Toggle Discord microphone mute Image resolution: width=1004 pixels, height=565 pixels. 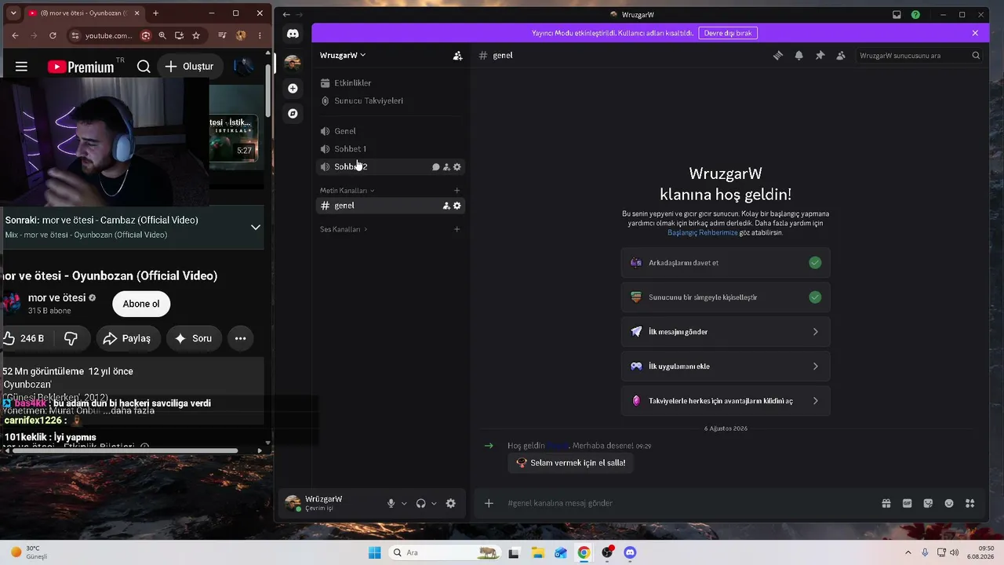click(391, 504)
